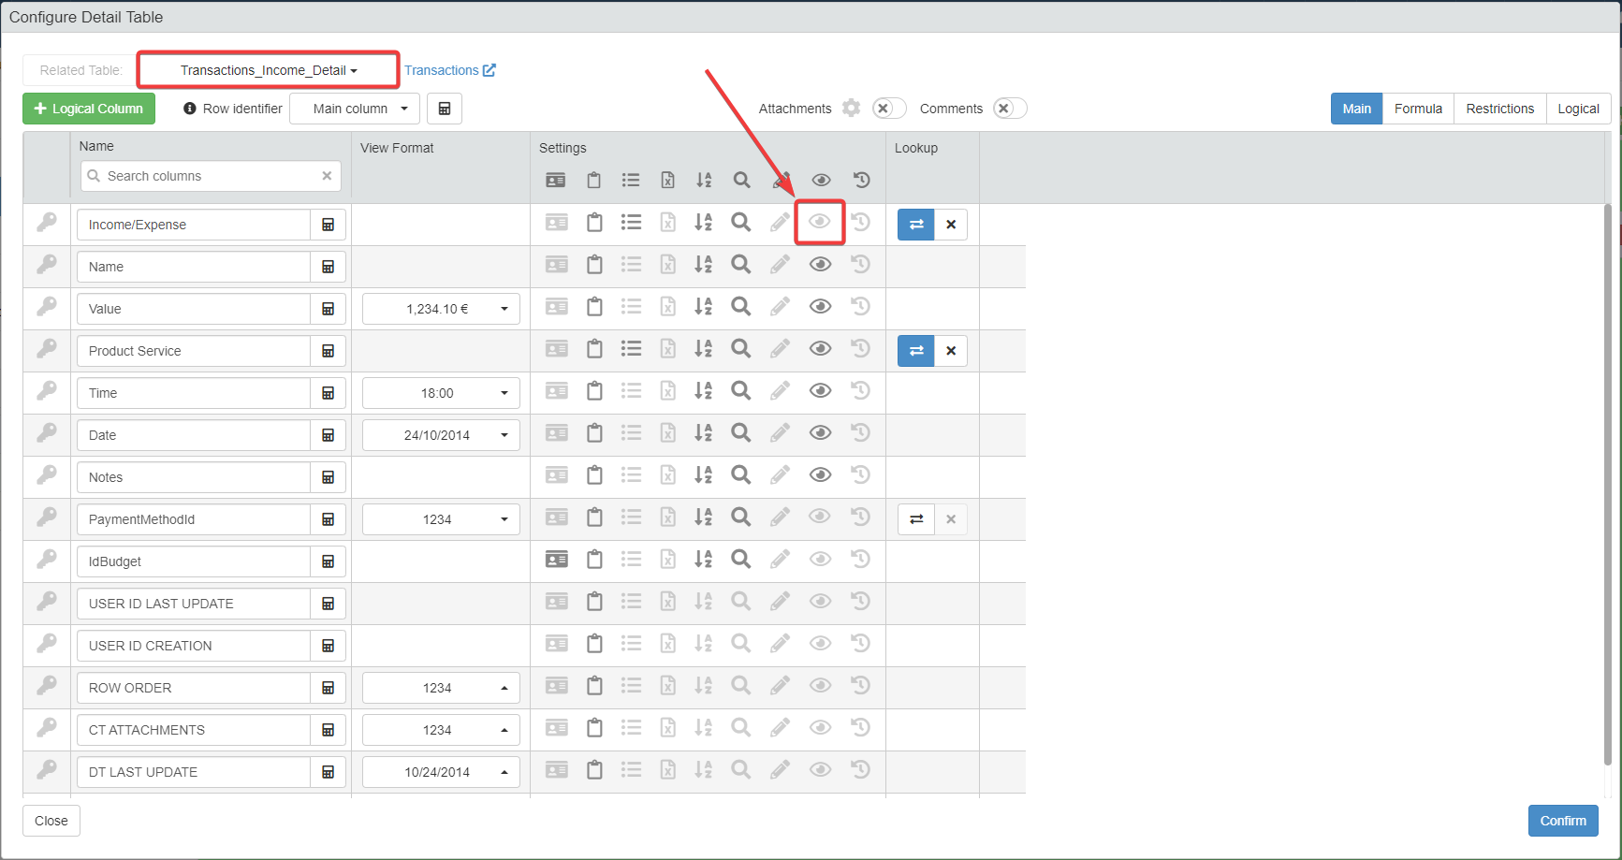1622x860 pixels.
Task: Switch to the Formula tab
Action: coord(1417,109)
